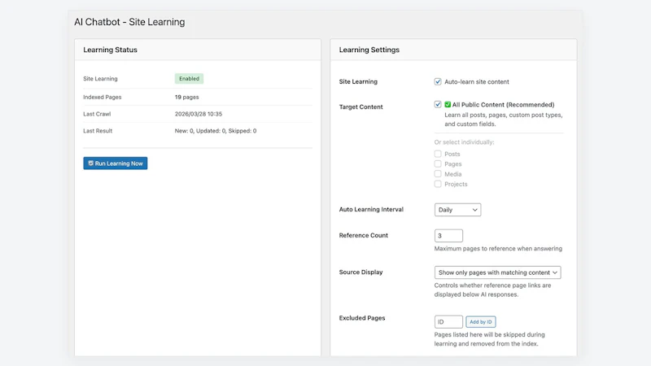Screen dimensions: 651x366
Task: Click the Last Result label
Action: tap(98, 131)
